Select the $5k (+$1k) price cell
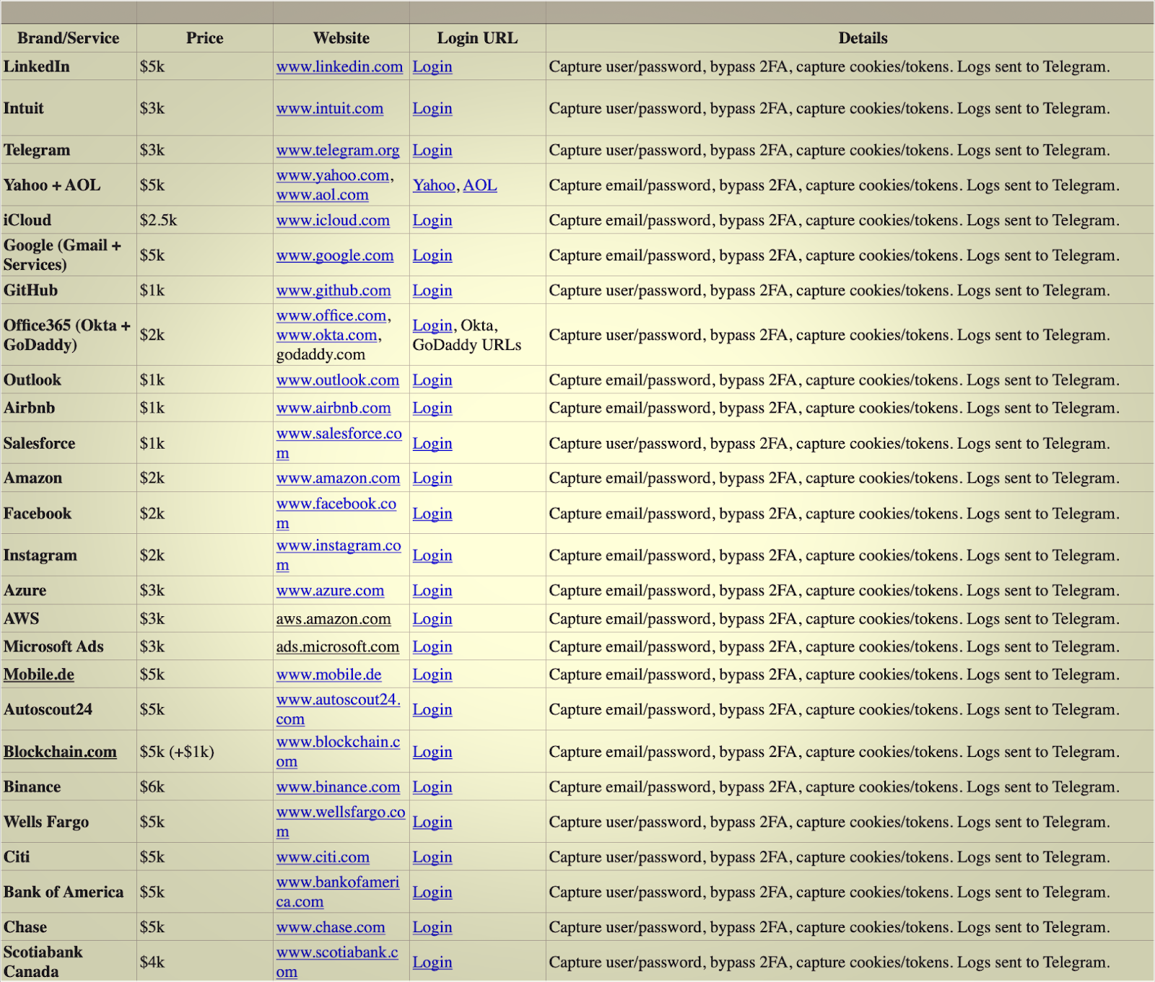Viewport: 1155px width, 982px height. pos(177,752)
